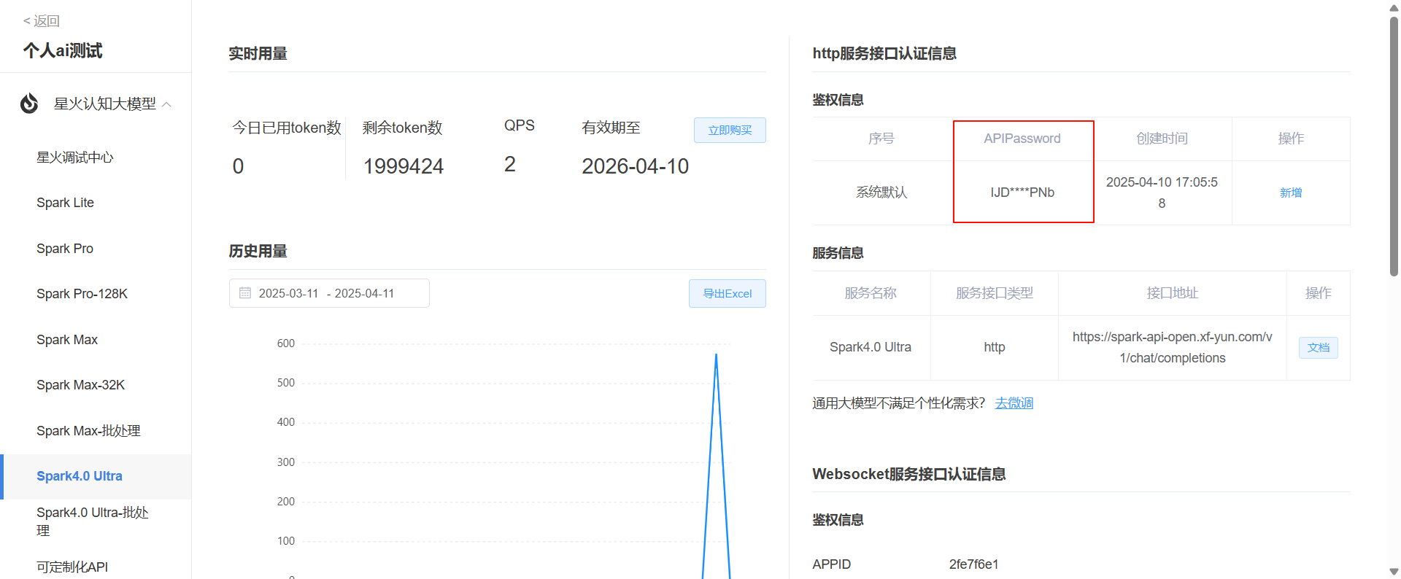1401x579 pixels.
Task: Open Spark Pro-128K sidebar item
Action: [x=82, y=294]
